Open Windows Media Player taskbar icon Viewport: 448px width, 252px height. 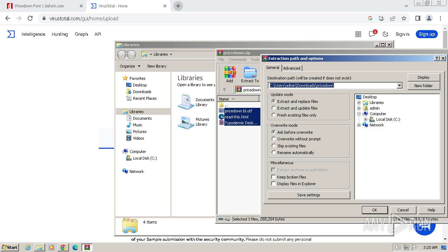coord(51,247)
